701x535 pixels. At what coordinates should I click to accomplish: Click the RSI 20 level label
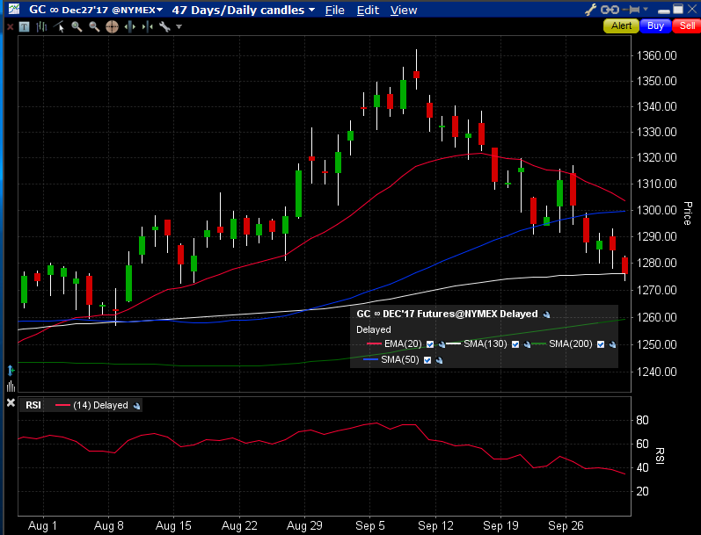tap(642, 491)
